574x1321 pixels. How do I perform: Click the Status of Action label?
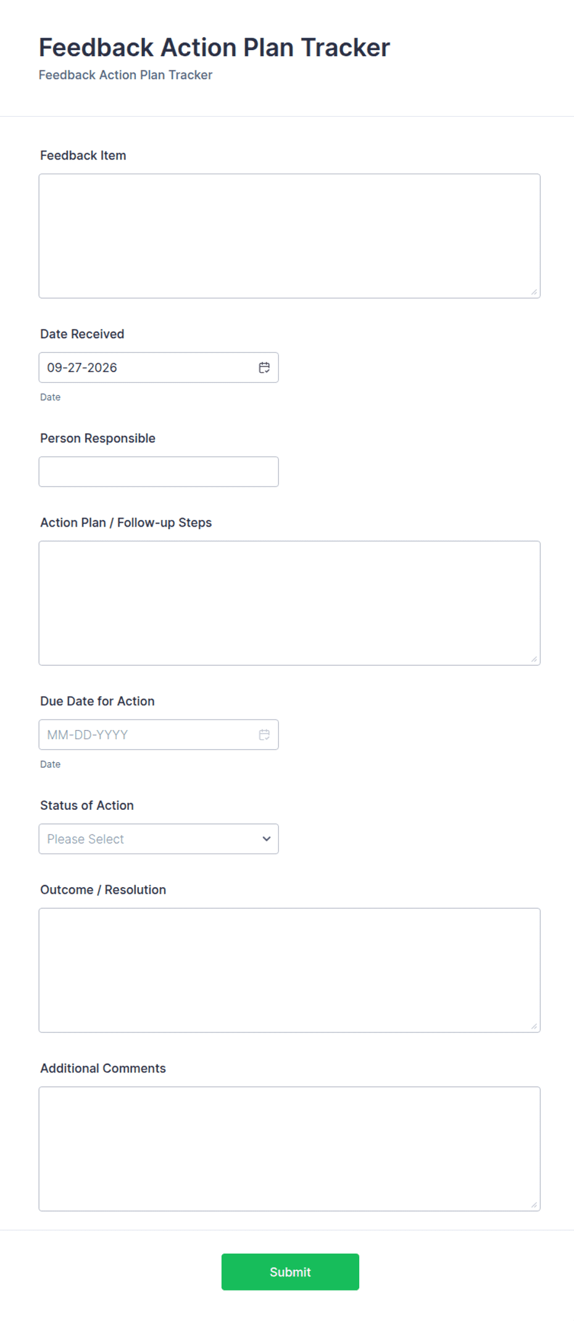pyautogui.click(x=87, y=805)
